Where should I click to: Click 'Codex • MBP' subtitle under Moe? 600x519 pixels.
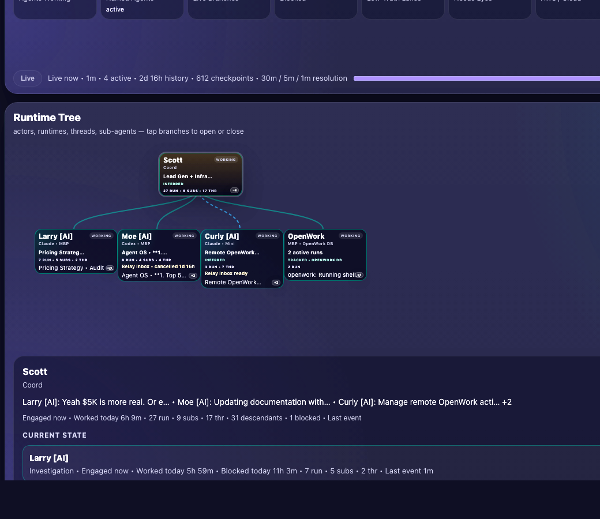click(x=136, y=243)
